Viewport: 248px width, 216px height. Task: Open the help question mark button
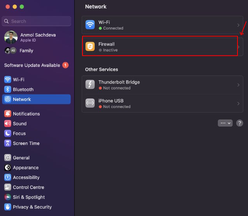pyautogui.click(x=239, y=123)
